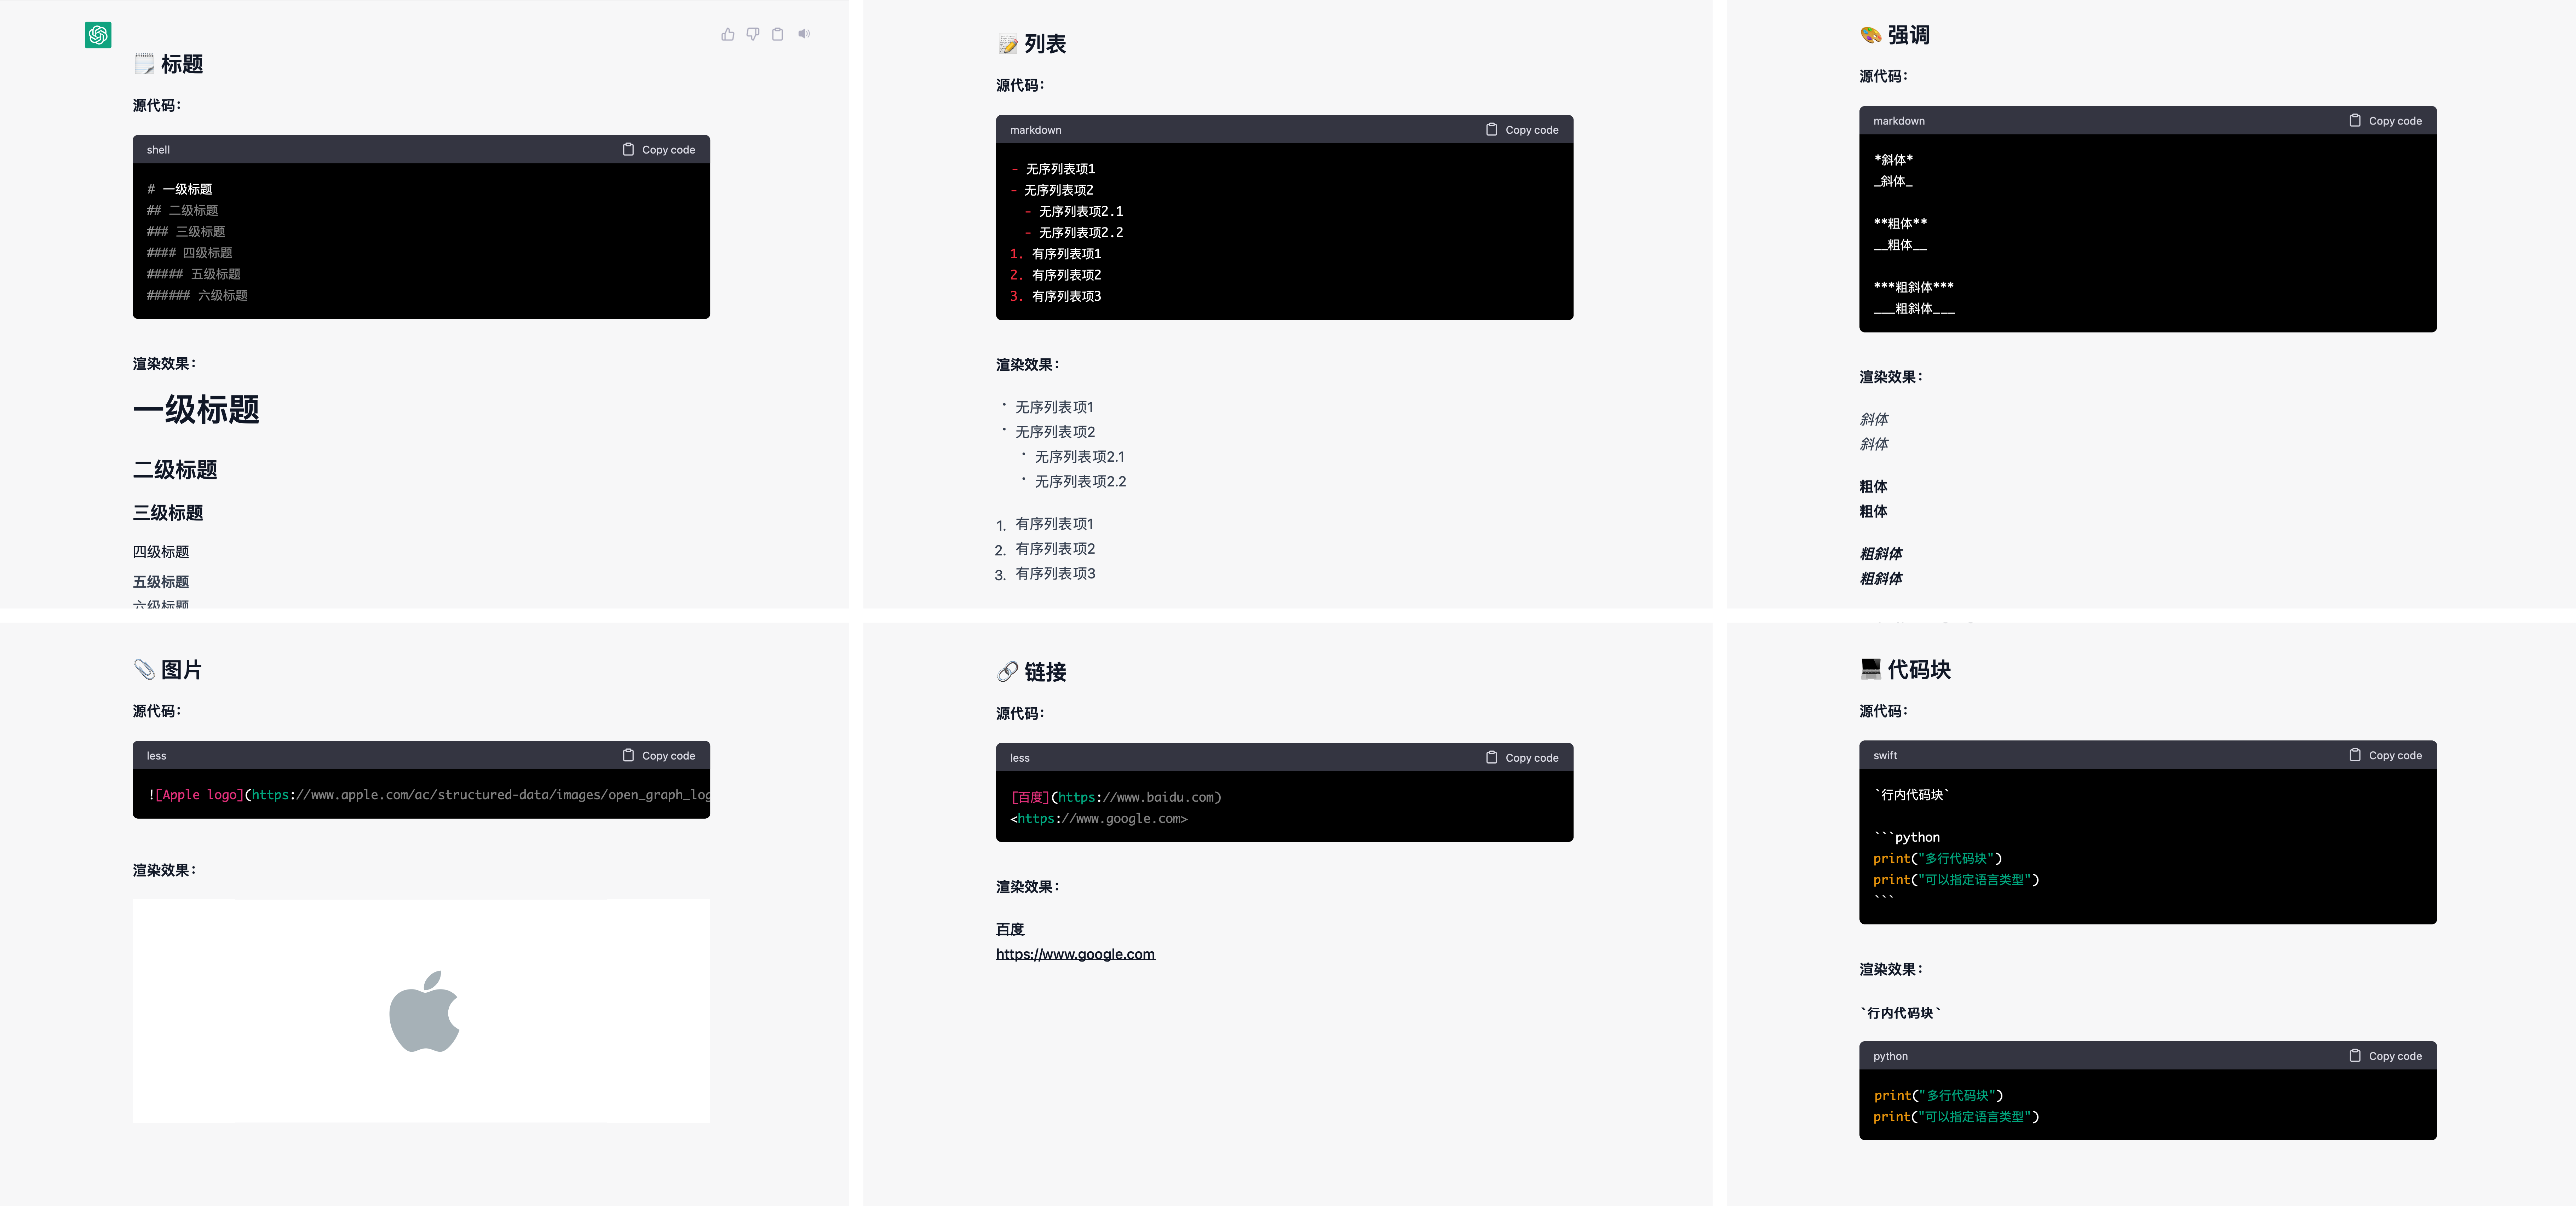The image size is (2576, 1206).
Task: Click the ChatGPT logo avatar
Action: pos(98,35)
